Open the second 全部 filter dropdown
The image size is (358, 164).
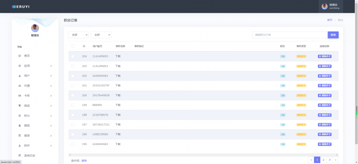[x=101, y=35]
